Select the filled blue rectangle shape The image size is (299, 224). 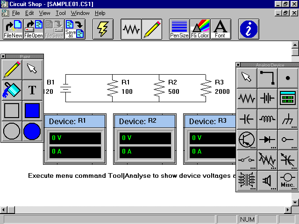(x=32, y=111)
